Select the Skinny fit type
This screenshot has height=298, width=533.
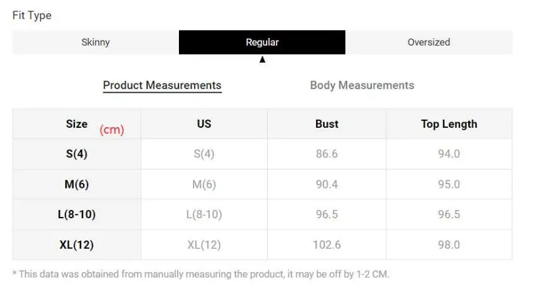tap(96, 42)
